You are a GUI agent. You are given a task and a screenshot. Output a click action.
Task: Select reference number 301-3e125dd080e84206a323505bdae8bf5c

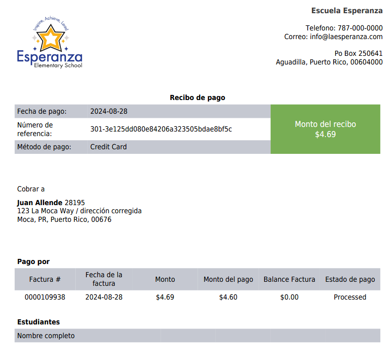tap(161, 129)
